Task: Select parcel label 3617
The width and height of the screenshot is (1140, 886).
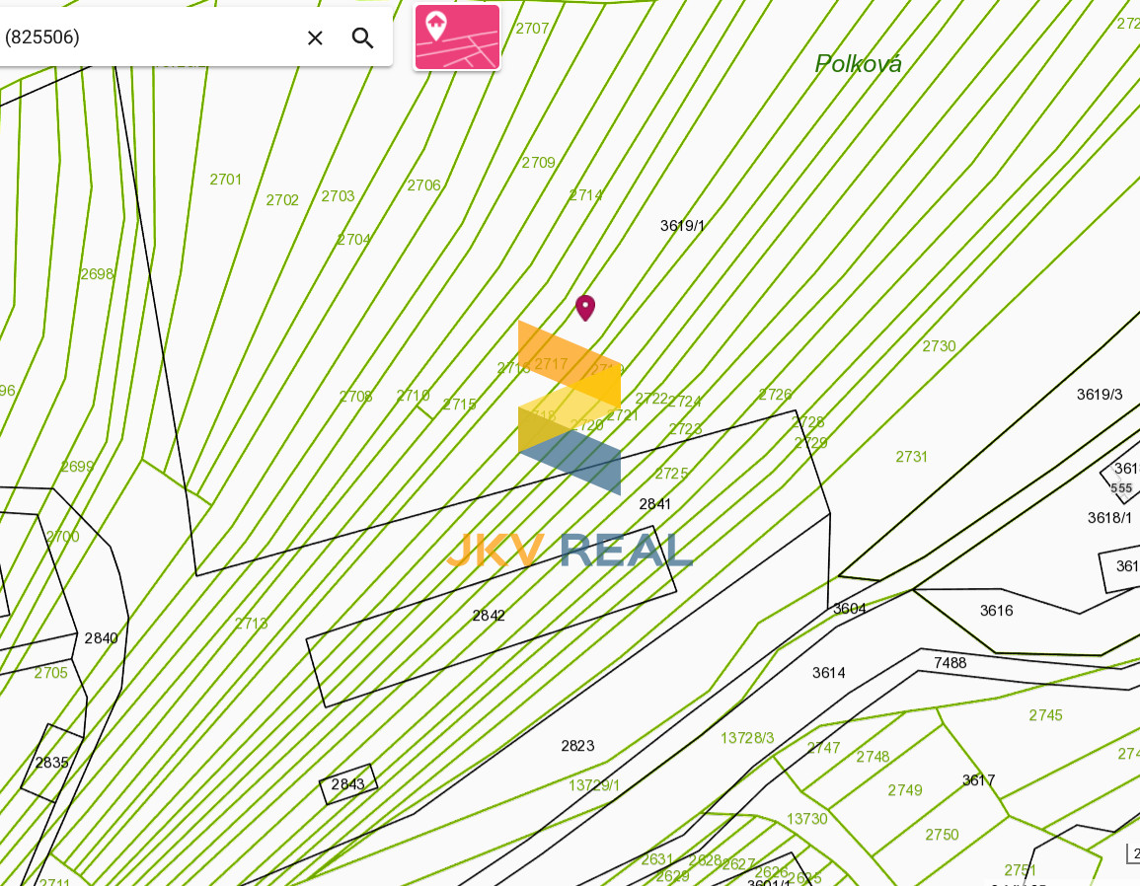Action: (x=978, y=780)
